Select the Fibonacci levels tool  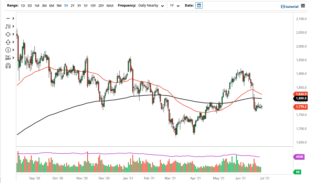point(8,58)
